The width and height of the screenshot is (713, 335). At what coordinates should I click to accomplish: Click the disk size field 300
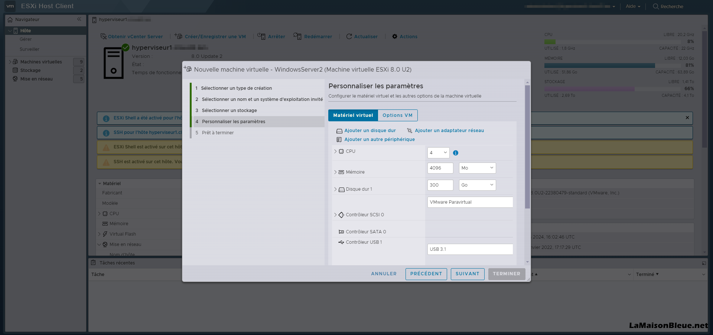coord(440,185)
